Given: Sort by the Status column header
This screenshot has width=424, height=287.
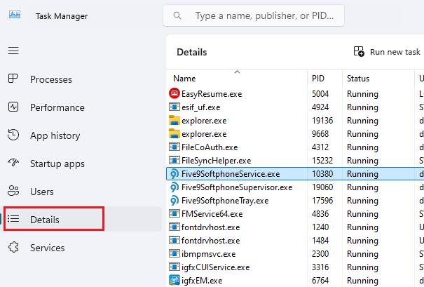Looking at the screenshot, I should pos(358,79).
